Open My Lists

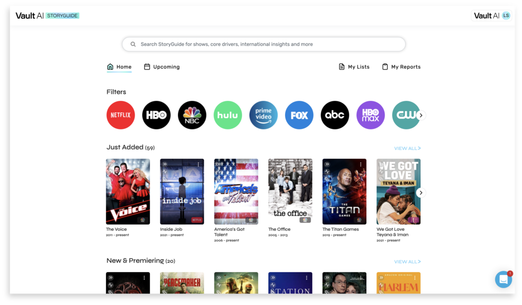click(354, 67)
